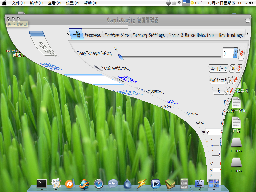
Task: Open the 口语 document on the desktop
Action: pos(236,125)
